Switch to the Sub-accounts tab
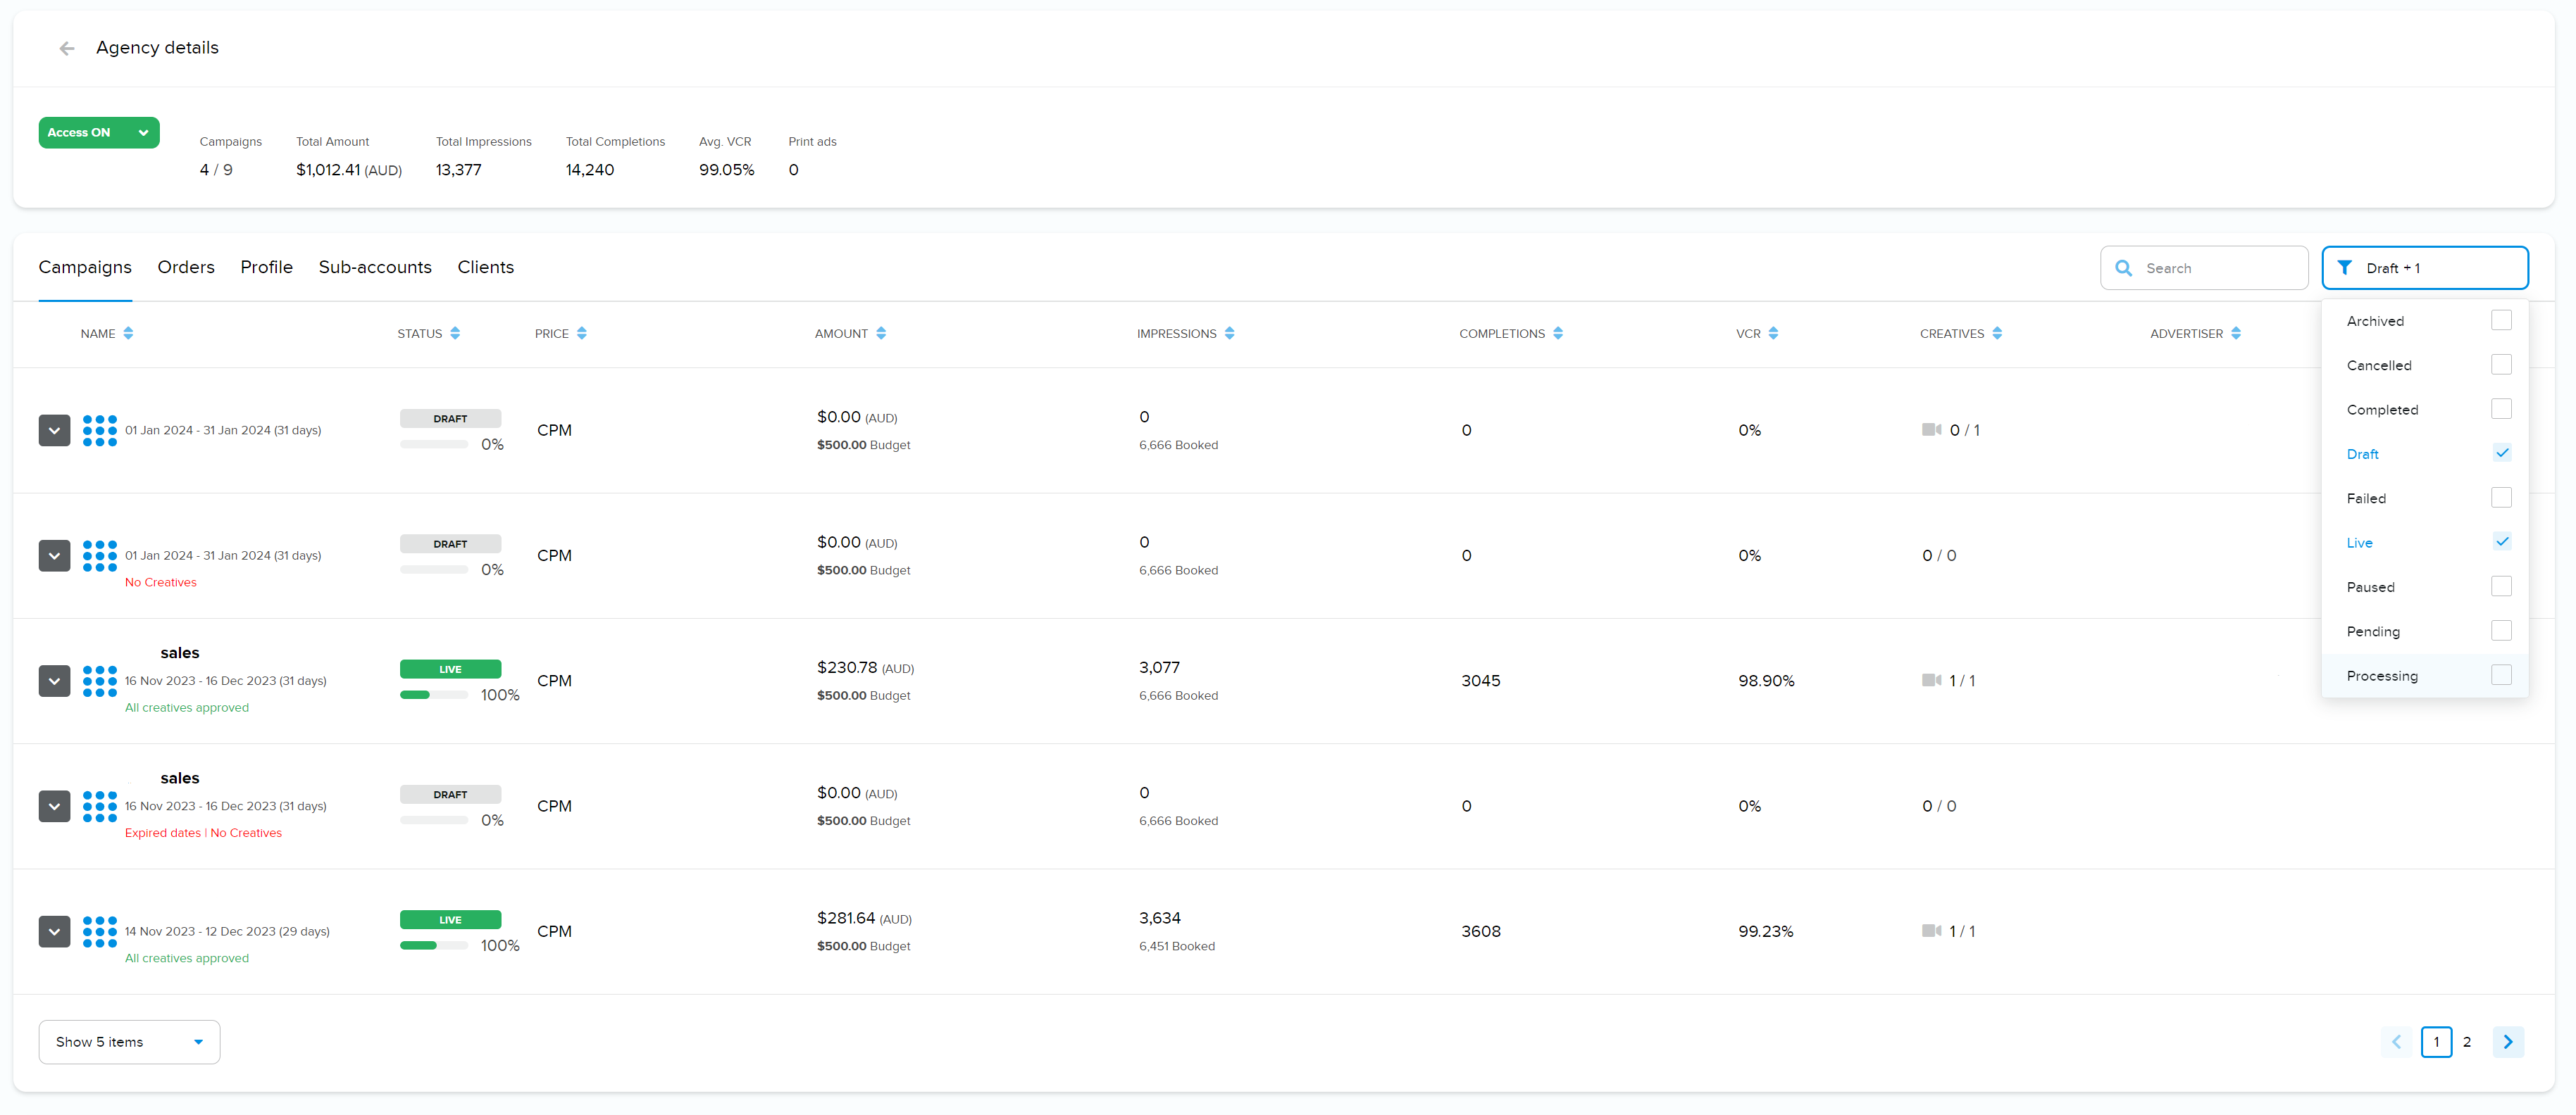2576x1115 pixels. [375, 267]
